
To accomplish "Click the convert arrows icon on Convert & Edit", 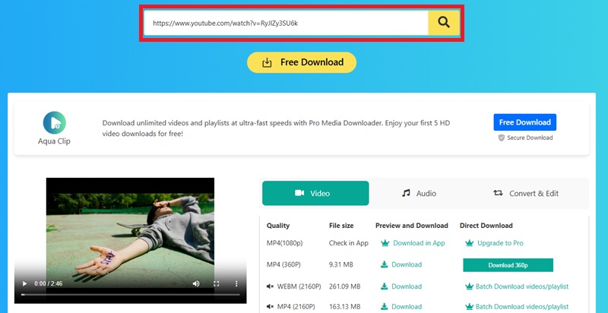I will [x=498, y=193].
